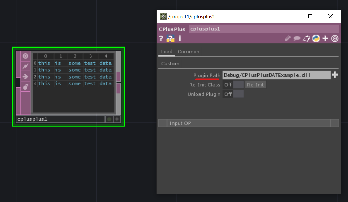Viewport: 348px width, 202px height.
Task: Open the comment speech bubble icon
Action: click(297, 38)
